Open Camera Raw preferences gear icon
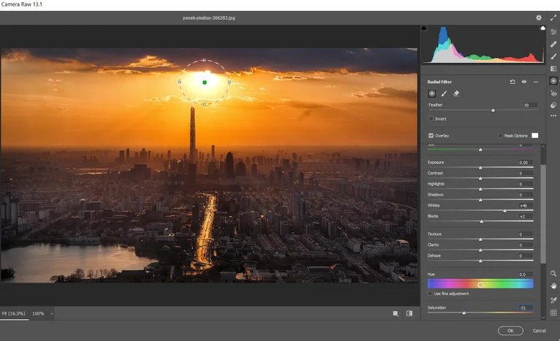 (539, 18)
